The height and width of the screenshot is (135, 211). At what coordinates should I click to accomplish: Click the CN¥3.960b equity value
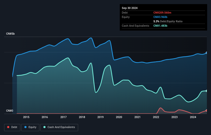(x=160, y=17)
